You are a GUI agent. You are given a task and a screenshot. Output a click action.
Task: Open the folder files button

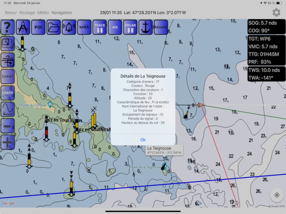click(x=54, y=27)
